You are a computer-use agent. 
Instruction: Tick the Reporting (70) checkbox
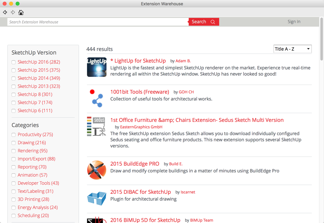tap(14, 167)
